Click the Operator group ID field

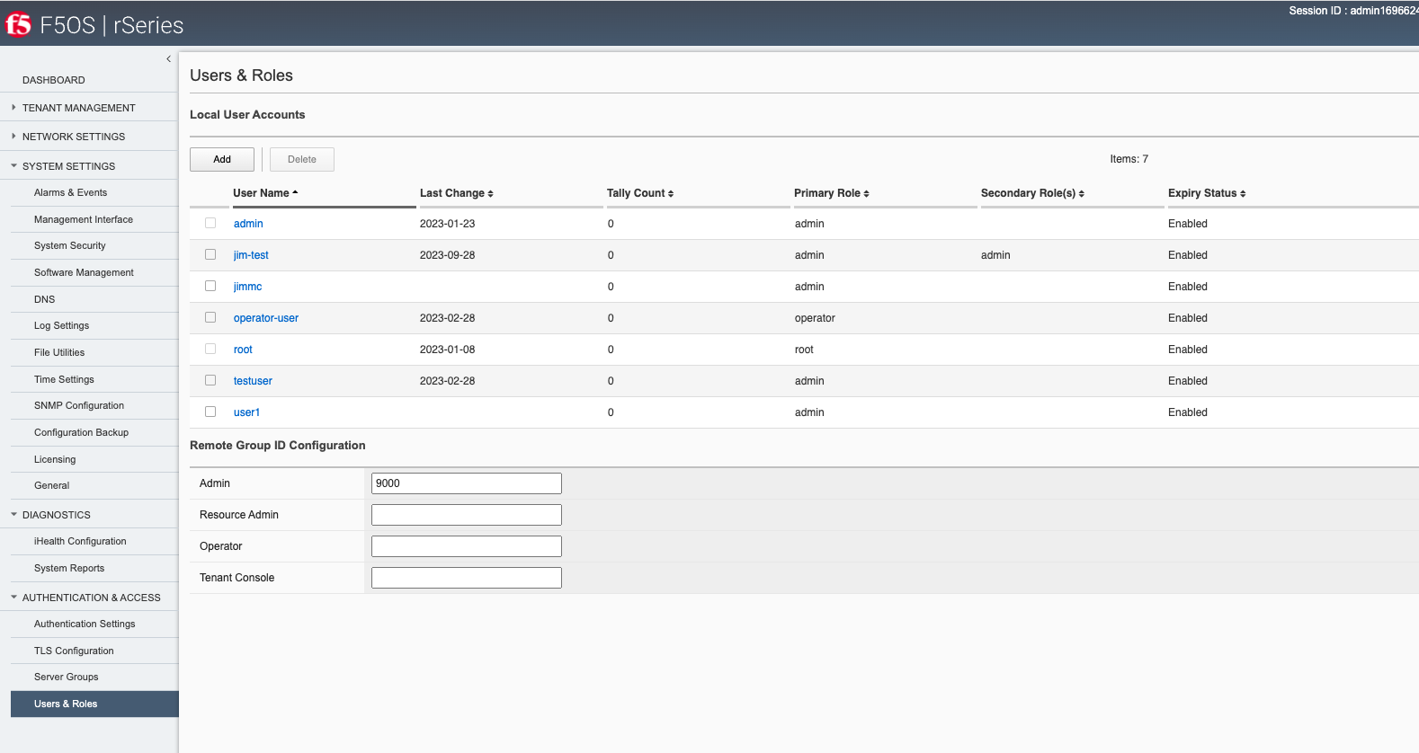click(467, 546)
